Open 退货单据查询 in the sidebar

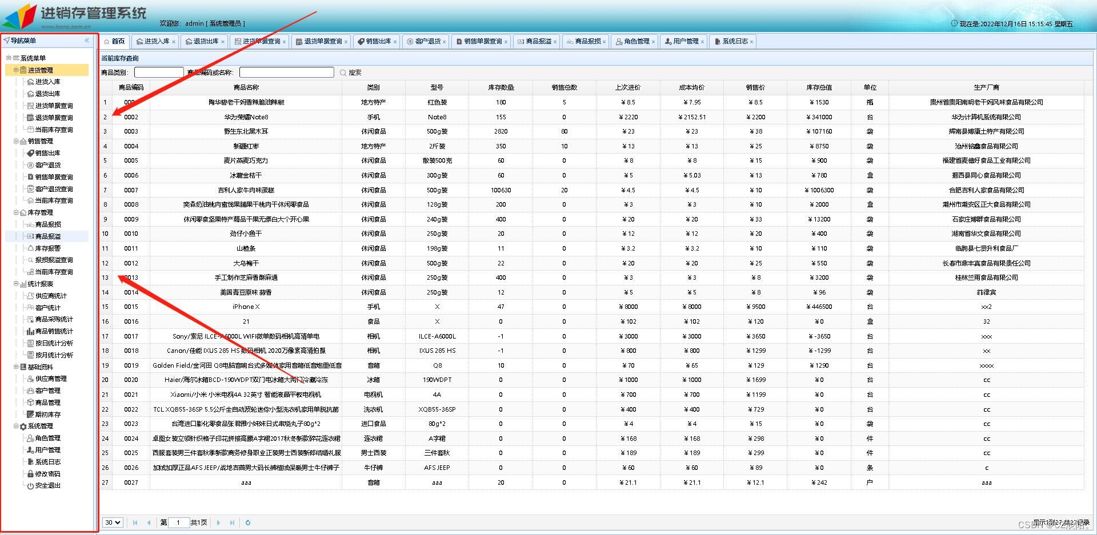click(x=54, y=118)
